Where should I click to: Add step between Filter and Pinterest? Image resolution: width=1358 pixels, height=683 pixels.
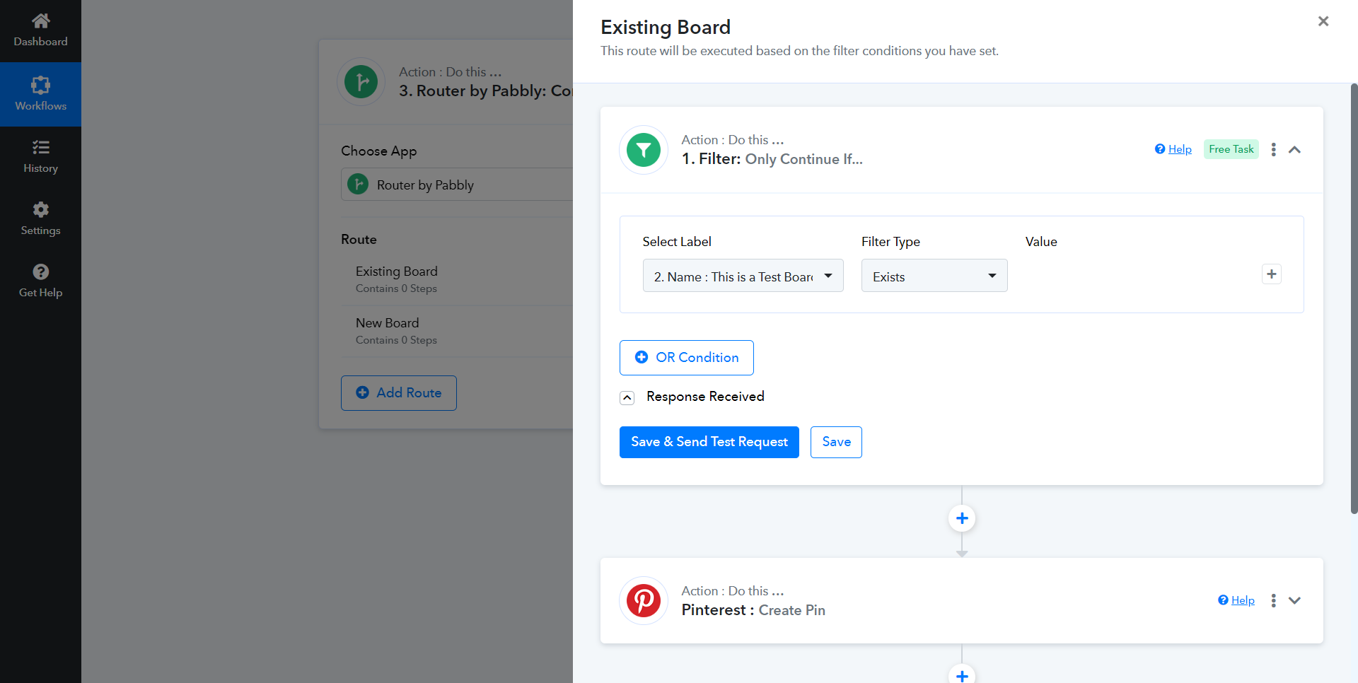(x=962, y=518)
